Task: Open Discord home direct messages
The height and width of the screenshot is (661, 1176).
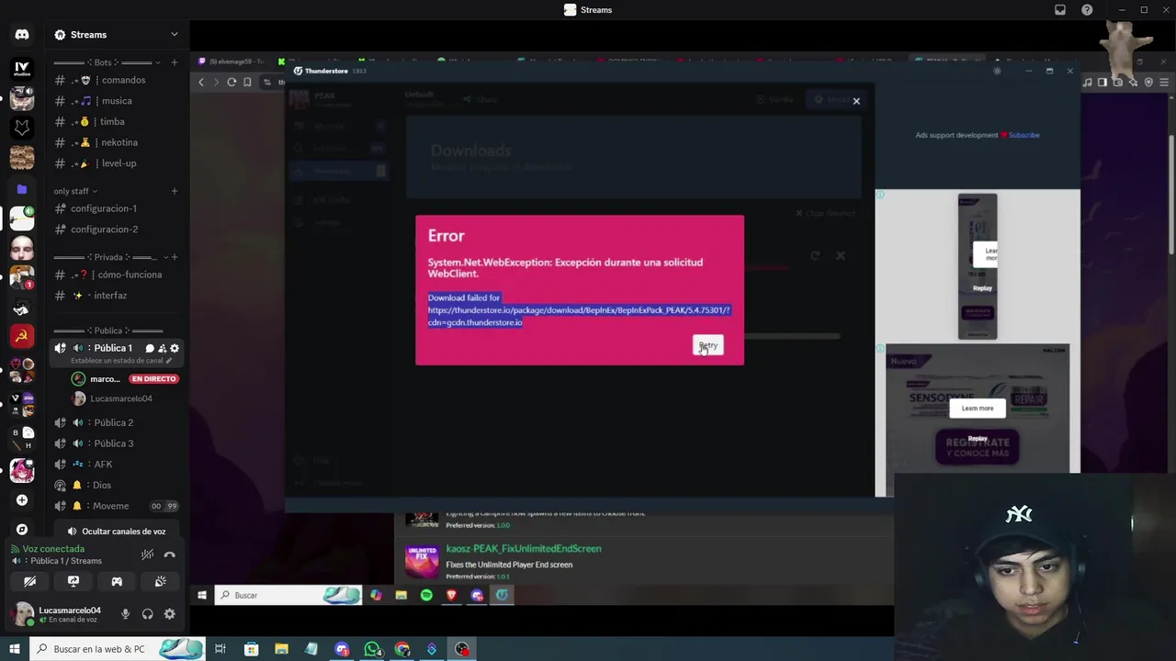Action: (22, 35)
